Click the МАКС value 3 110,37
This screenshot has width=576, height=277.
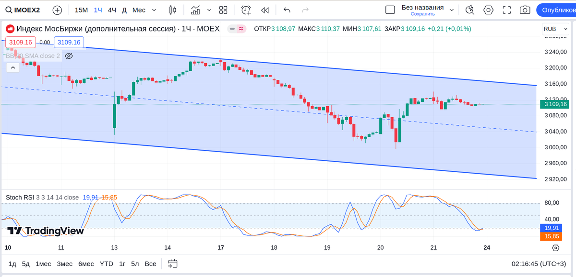(329, 29)
